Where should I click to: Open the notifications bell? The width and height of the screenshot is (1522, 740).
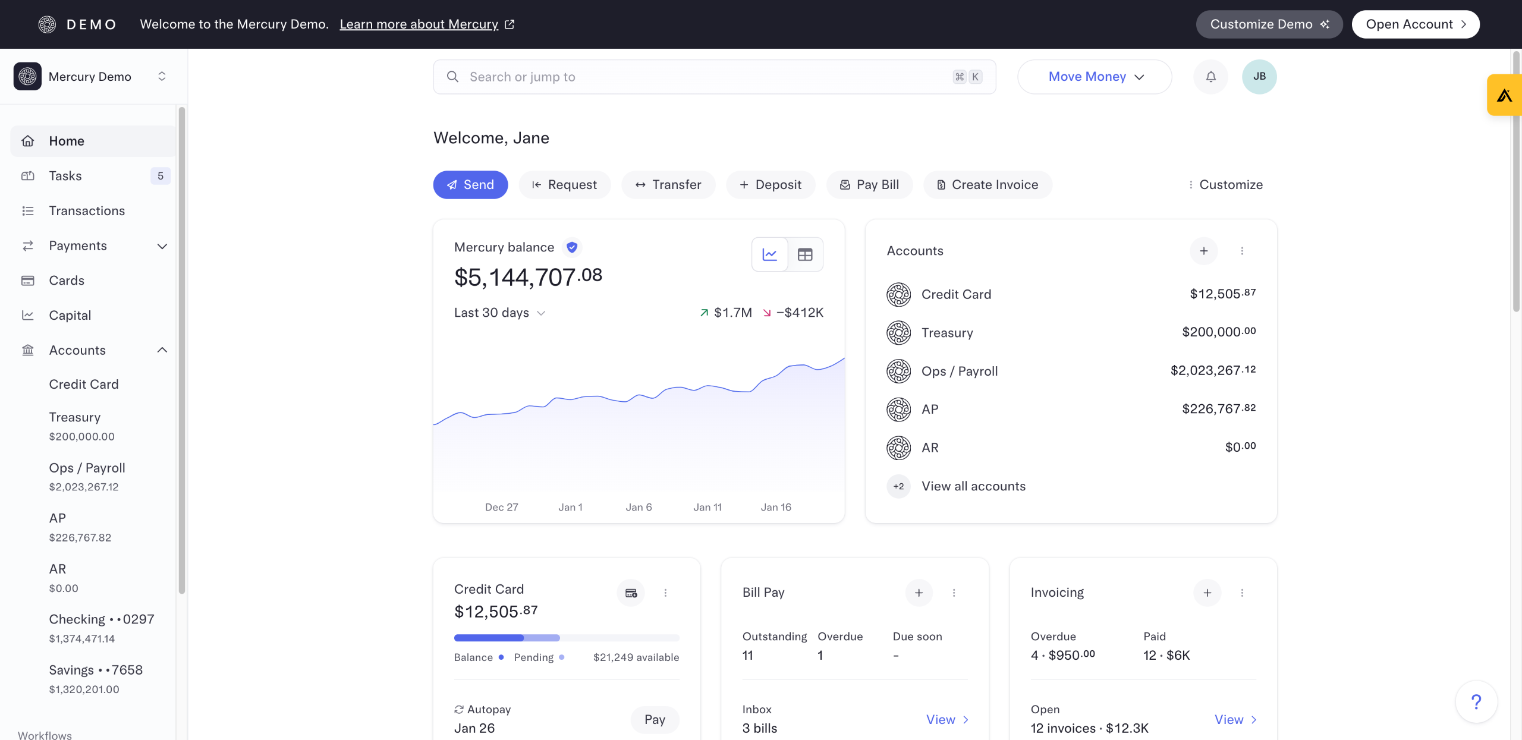tap(1210, 77)
